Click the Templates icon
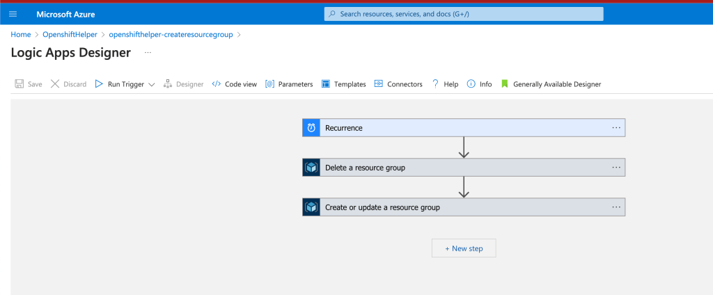This screenshot has width=713, height=295. coord(326,84)
